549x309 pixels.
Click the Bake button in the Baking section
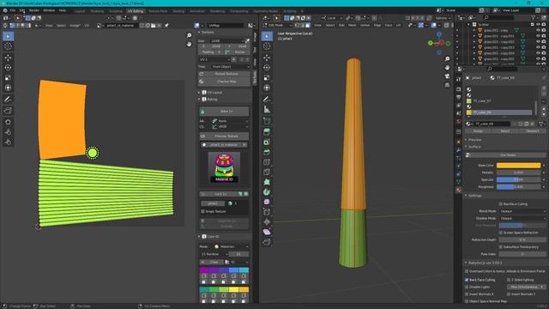point(224,112)
